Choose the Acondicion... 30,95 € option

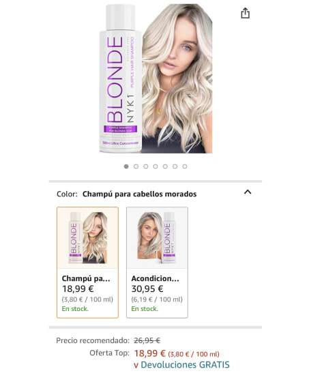[157, 263]
